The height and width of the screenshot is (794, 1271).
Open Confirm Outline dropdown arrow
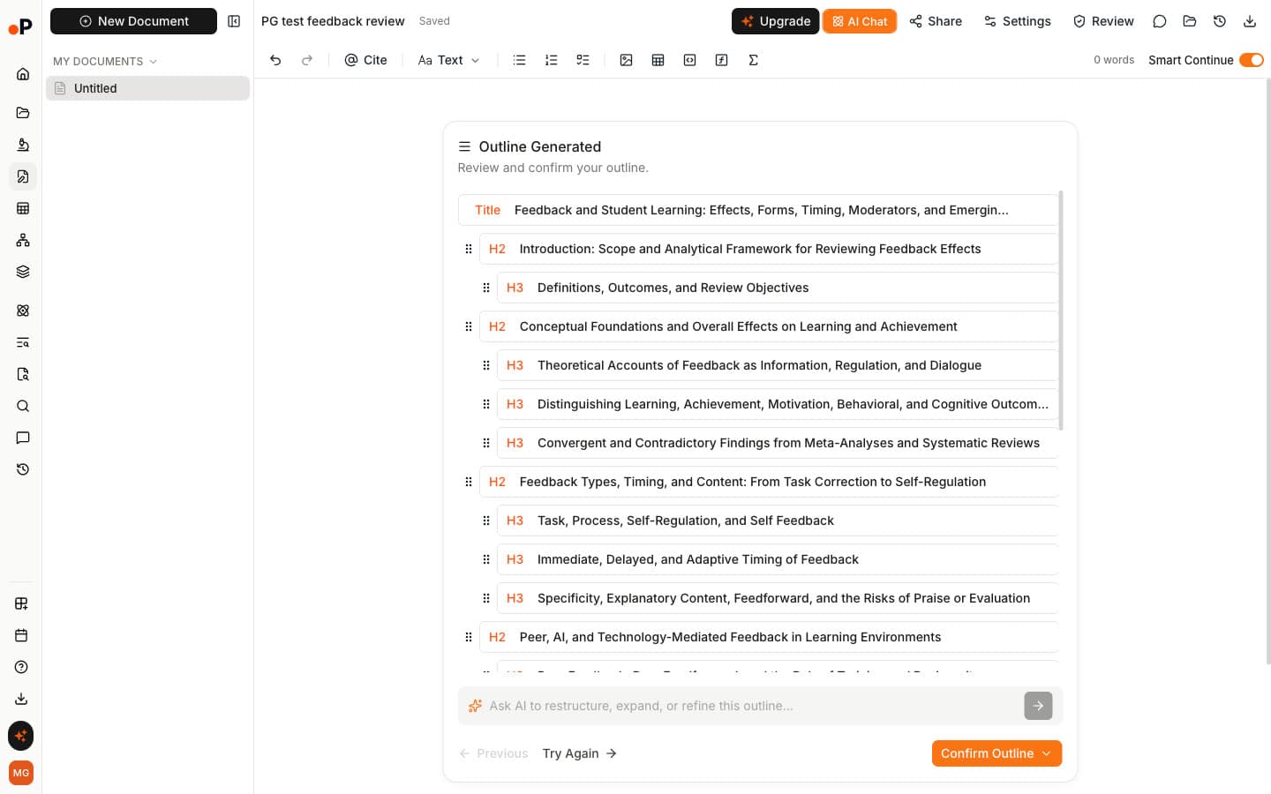tap(1047, 753)
